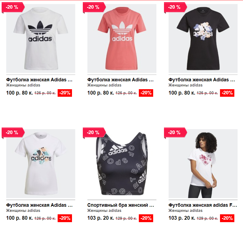
Task: Open the white t-shirt with pastel logo
Action: point(41,163)
